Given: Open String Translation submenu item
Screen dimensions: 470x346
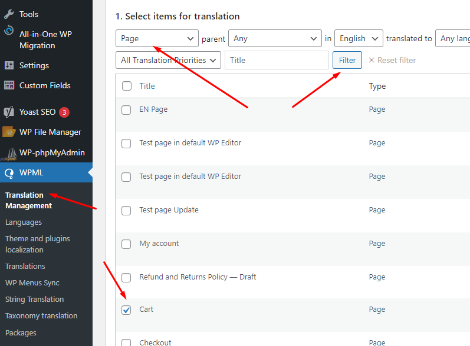Looking at the screenshot, I should [x=34, y=299].
